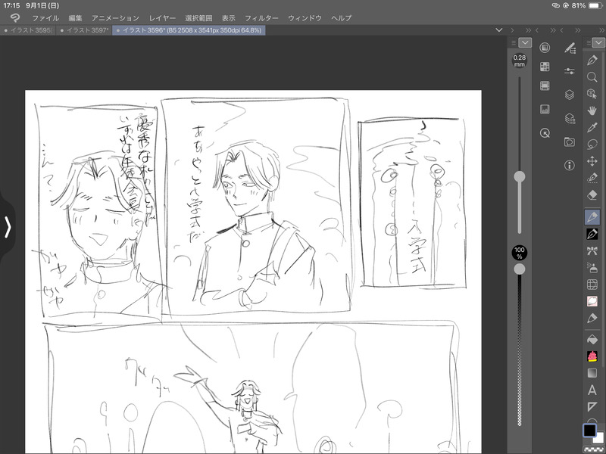
Task: Select the pink decoration brush tool
Action: (592, 356)
